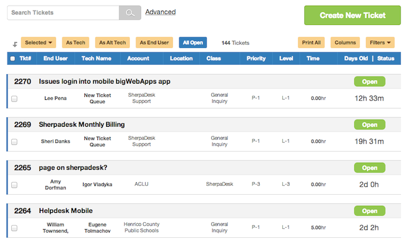This screenshot has width=406, height=244.
Task: Click Henrico County Public Schools account
Action: point(141,227)
